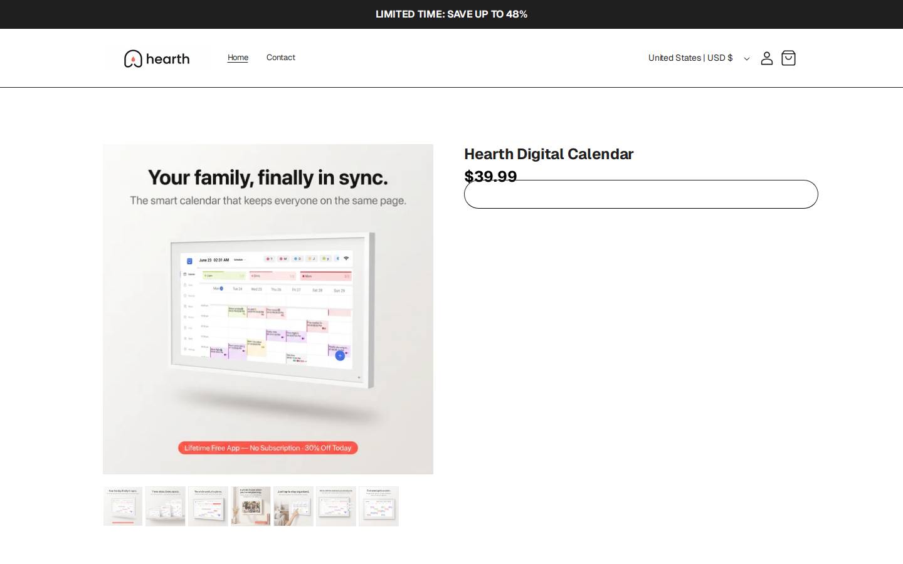
Task: Go to the Home menu item
Action: 238,58
